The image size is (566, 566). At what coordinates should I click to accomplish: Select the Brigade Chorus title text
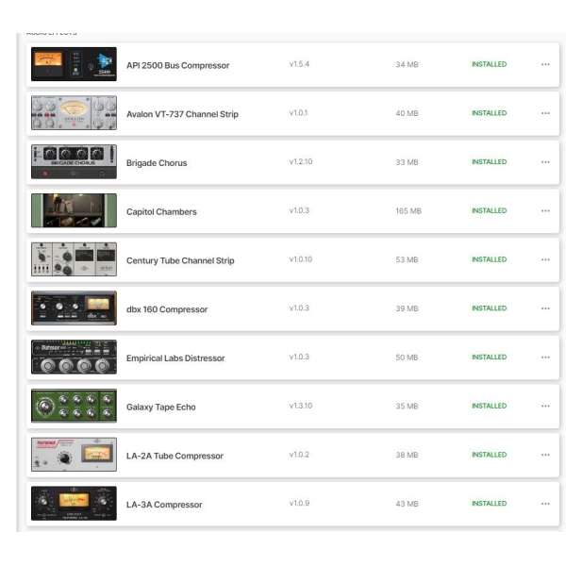point(157,163)
